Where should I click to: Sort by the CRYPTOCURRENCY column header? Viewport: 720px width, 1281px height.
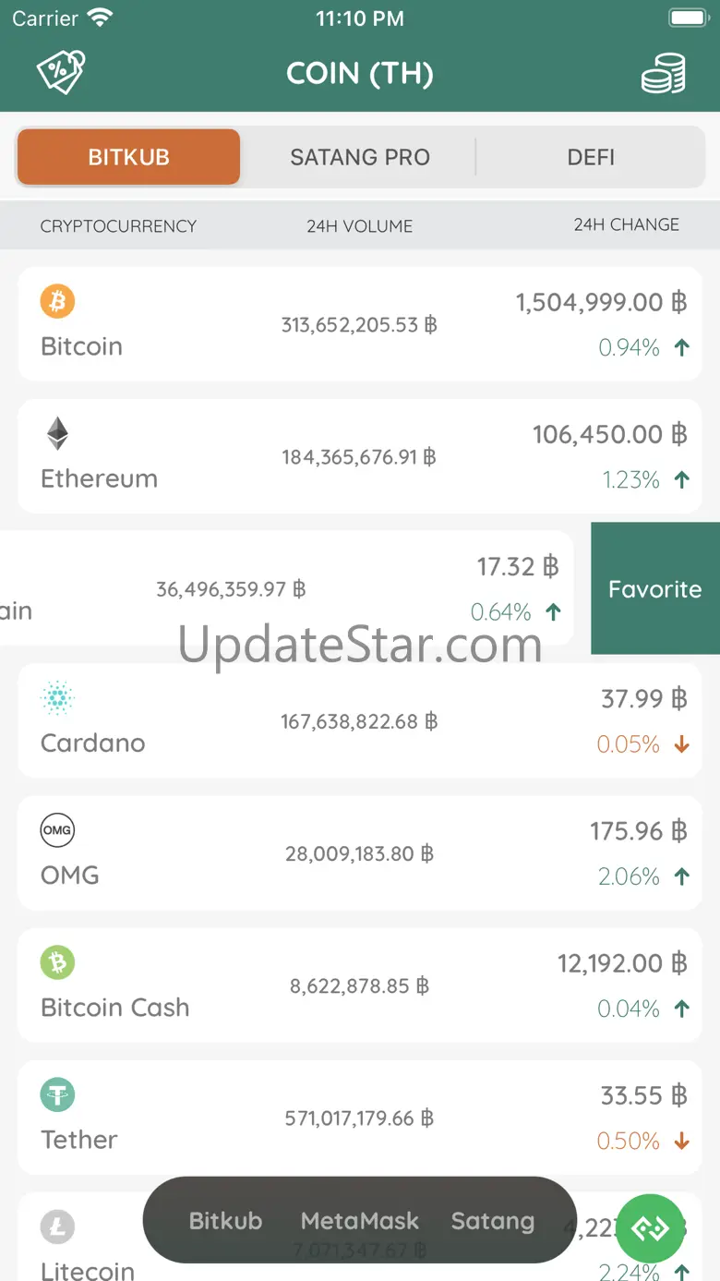pyautogui.click(x=118, y=225)
